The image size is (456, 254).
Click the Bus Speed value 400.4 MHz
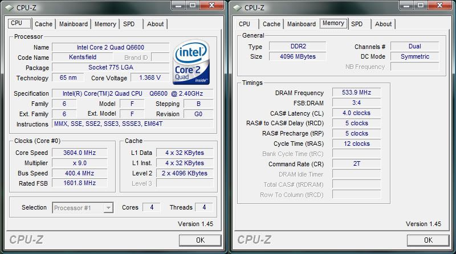tap(79, 173)
